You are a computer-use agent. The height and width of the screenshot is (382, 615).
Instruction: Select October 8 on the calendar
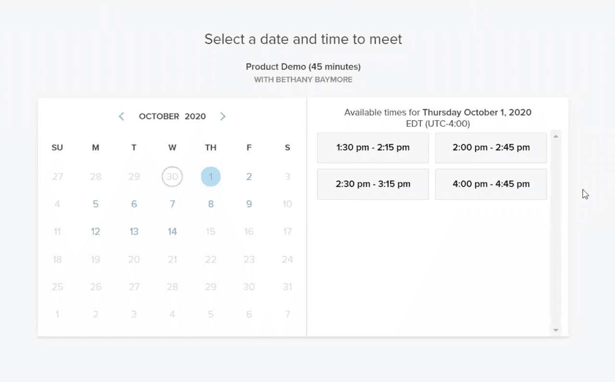(210, 204)
